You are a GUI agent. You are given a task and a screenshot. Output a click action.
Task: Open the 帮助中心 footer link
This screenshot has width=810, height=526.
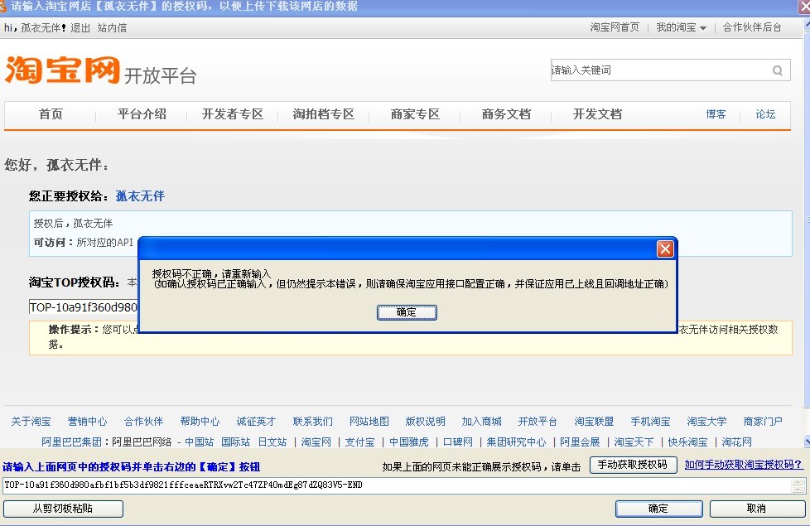pyautogui.click(x=200, y=422)
